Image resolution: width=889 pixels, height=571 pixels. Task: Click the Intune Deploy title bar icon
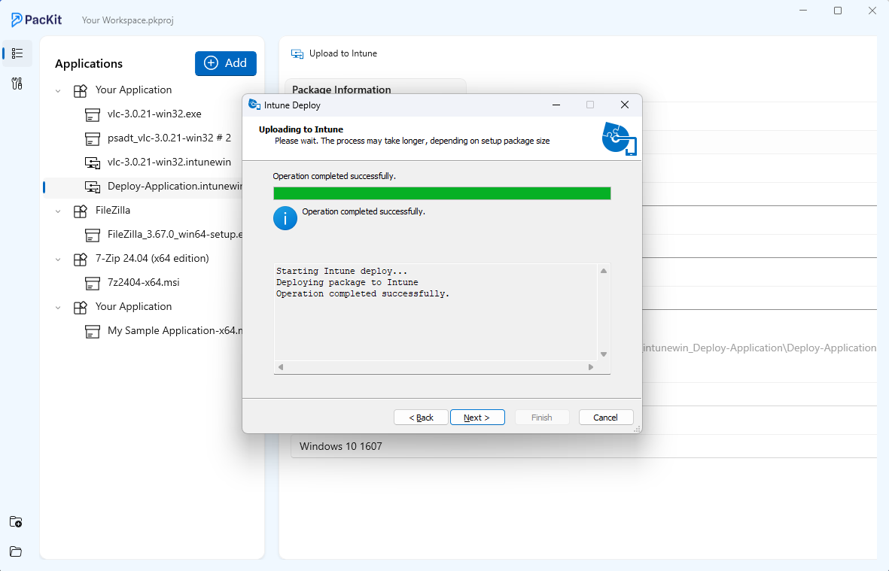[x=254, y=105]
